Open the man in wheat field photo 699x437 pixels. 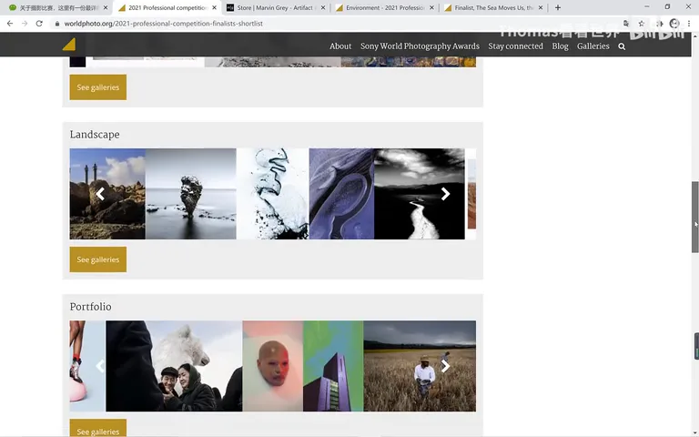(x=420, y=366)
